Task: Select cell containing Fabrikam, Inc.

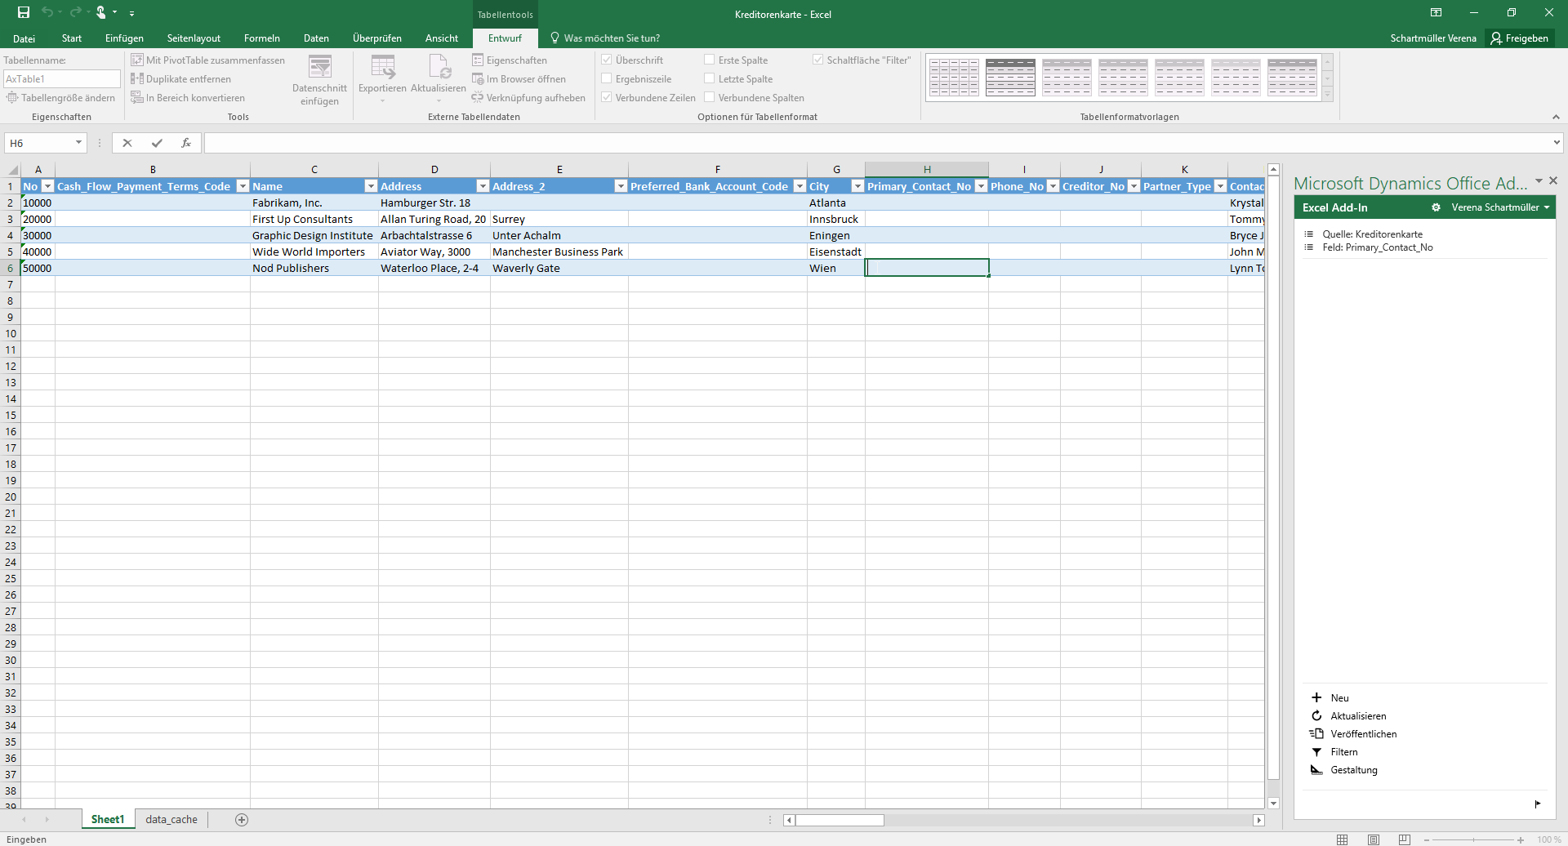Action: (314, 203)
